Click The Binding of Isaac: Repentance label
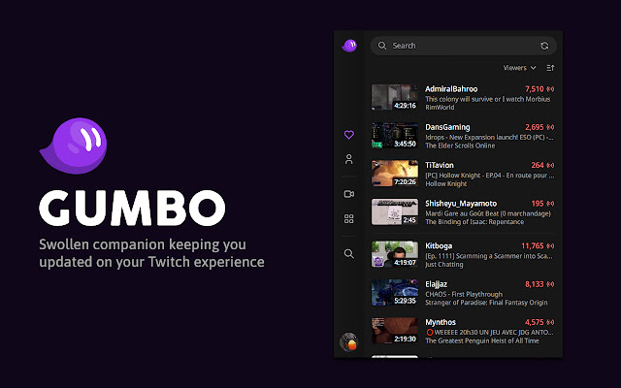The height and width of the screenshot is (388, 621). point(474,222)
